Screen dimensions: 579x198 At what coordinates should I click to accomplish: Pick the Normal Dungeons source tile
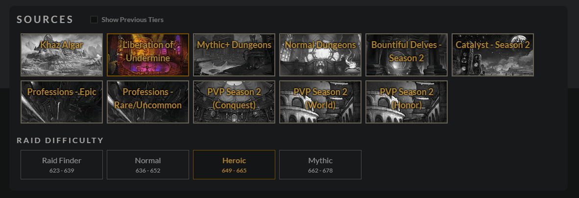click(320, 55)
